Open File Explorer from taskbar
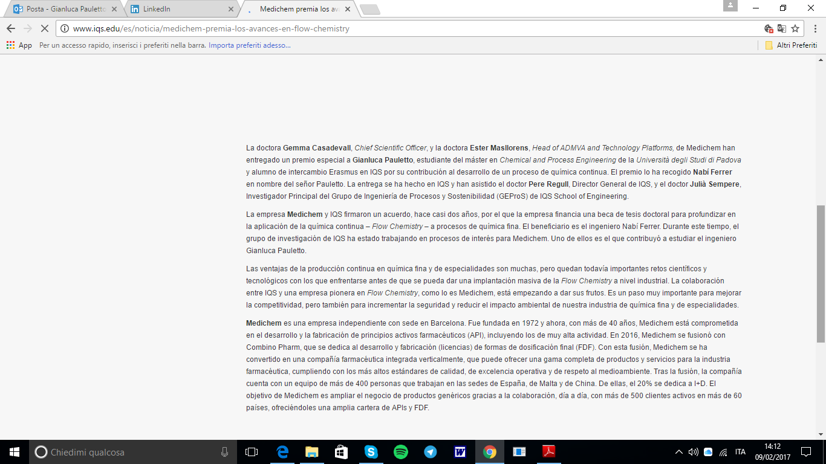 pyautogui.click(x=312, y=452)
